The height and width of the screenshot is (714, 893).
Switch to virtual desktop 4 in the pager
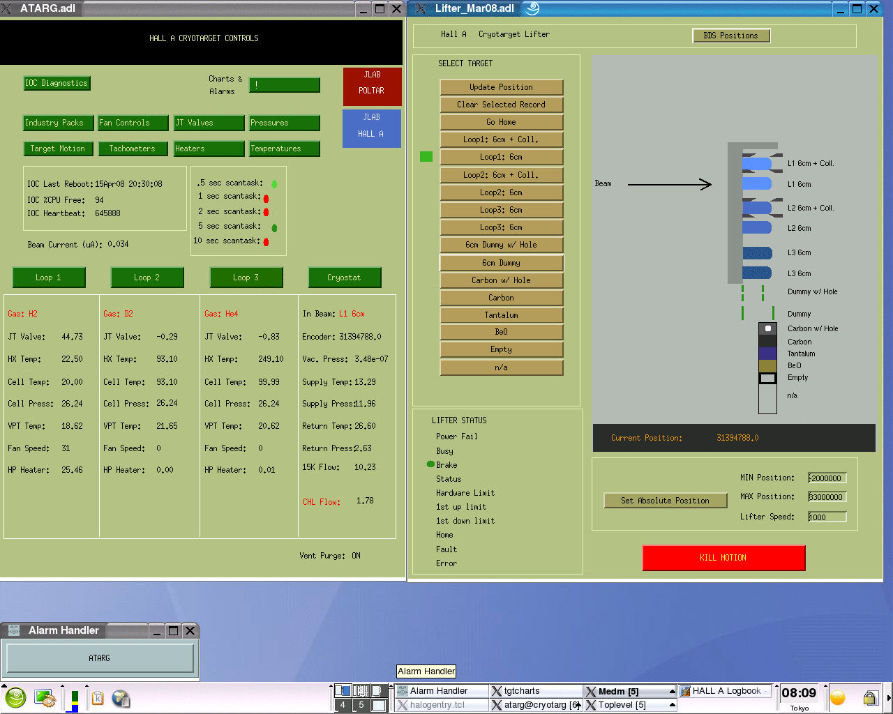coord(342,705)
